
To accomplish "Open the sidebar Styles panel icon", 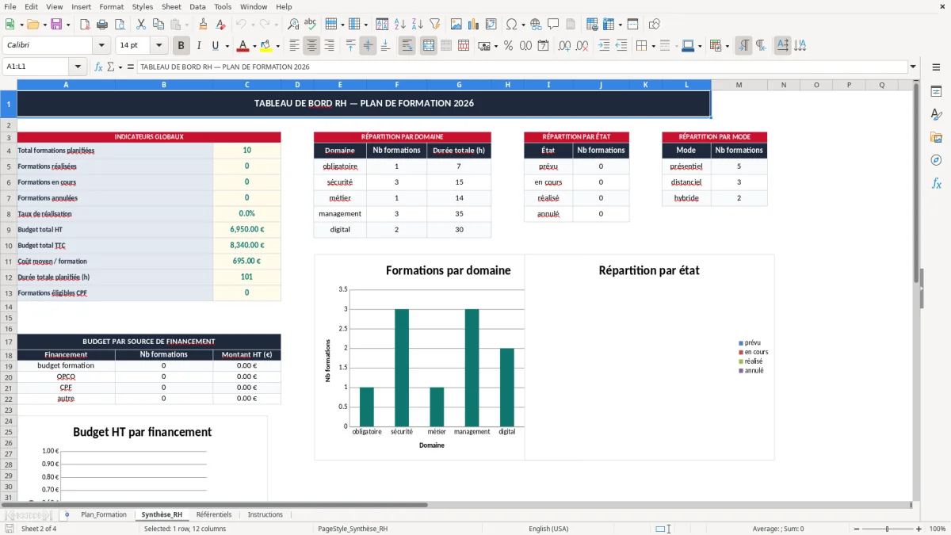I will click(936, 114).
